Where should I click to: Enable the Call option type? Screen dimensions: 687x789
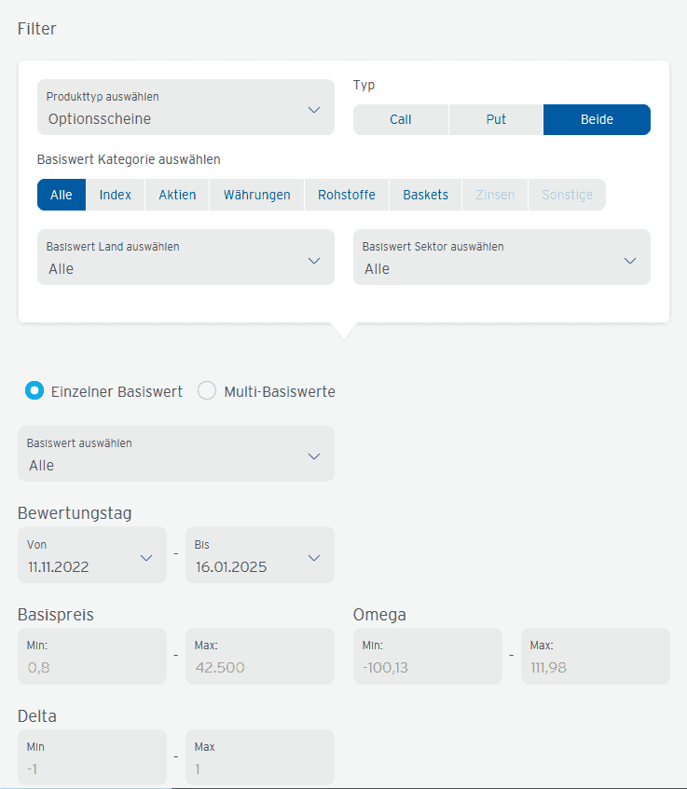[400, 119]
